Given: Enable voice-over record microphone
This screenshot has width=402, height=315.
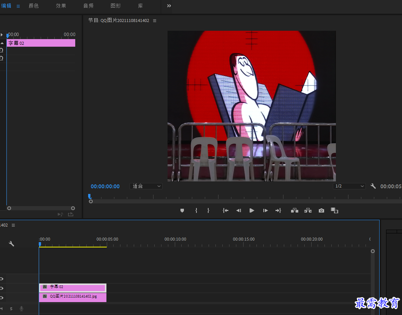Looking at the screenshot, I should pyautogui.click(x=22, y=309).
